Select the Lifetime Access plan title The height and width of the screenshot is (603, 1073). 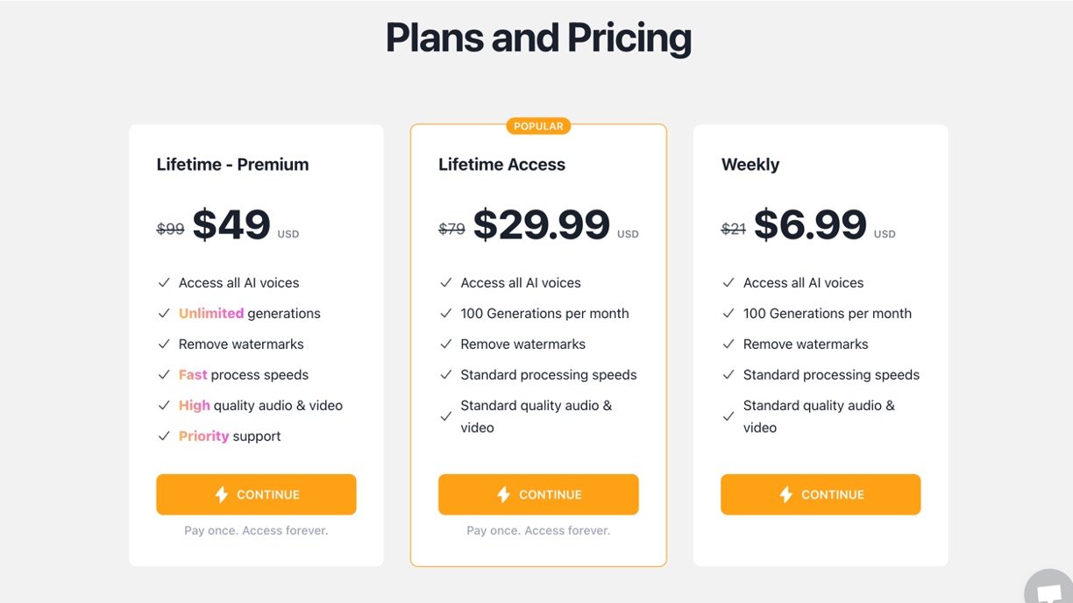click(x=501, y=165)
